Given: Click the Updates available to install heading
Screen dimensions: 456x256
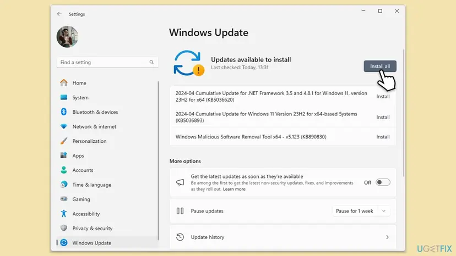Looking at the screenshot, I should coord(251,59).
